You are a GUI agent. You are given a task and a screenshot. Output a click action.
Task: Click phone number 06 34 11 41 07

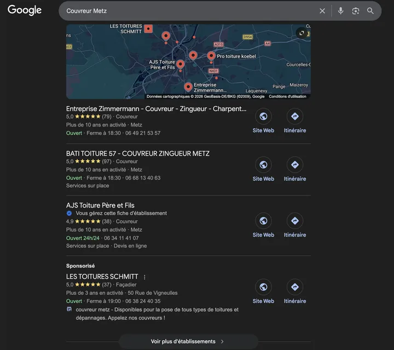[121, 238]
